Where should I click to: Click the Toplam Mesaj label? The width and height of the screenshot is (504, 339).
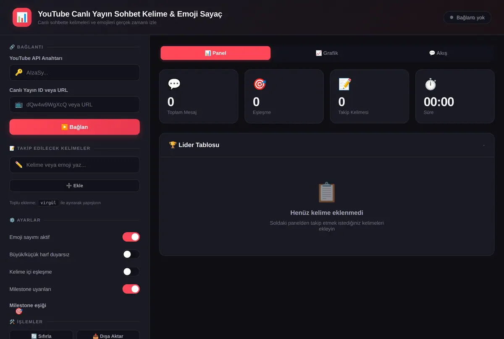182,112
